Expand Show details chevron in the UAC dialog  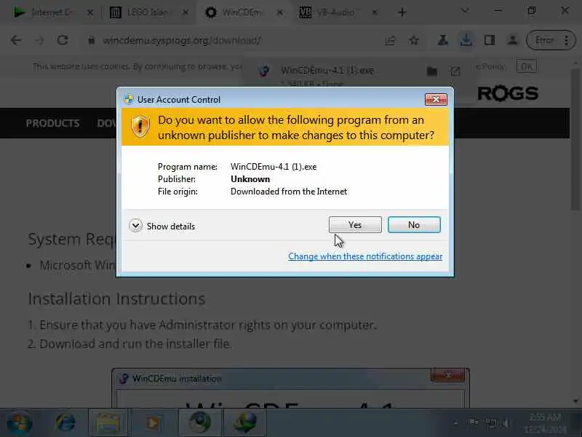coord(135,226)
